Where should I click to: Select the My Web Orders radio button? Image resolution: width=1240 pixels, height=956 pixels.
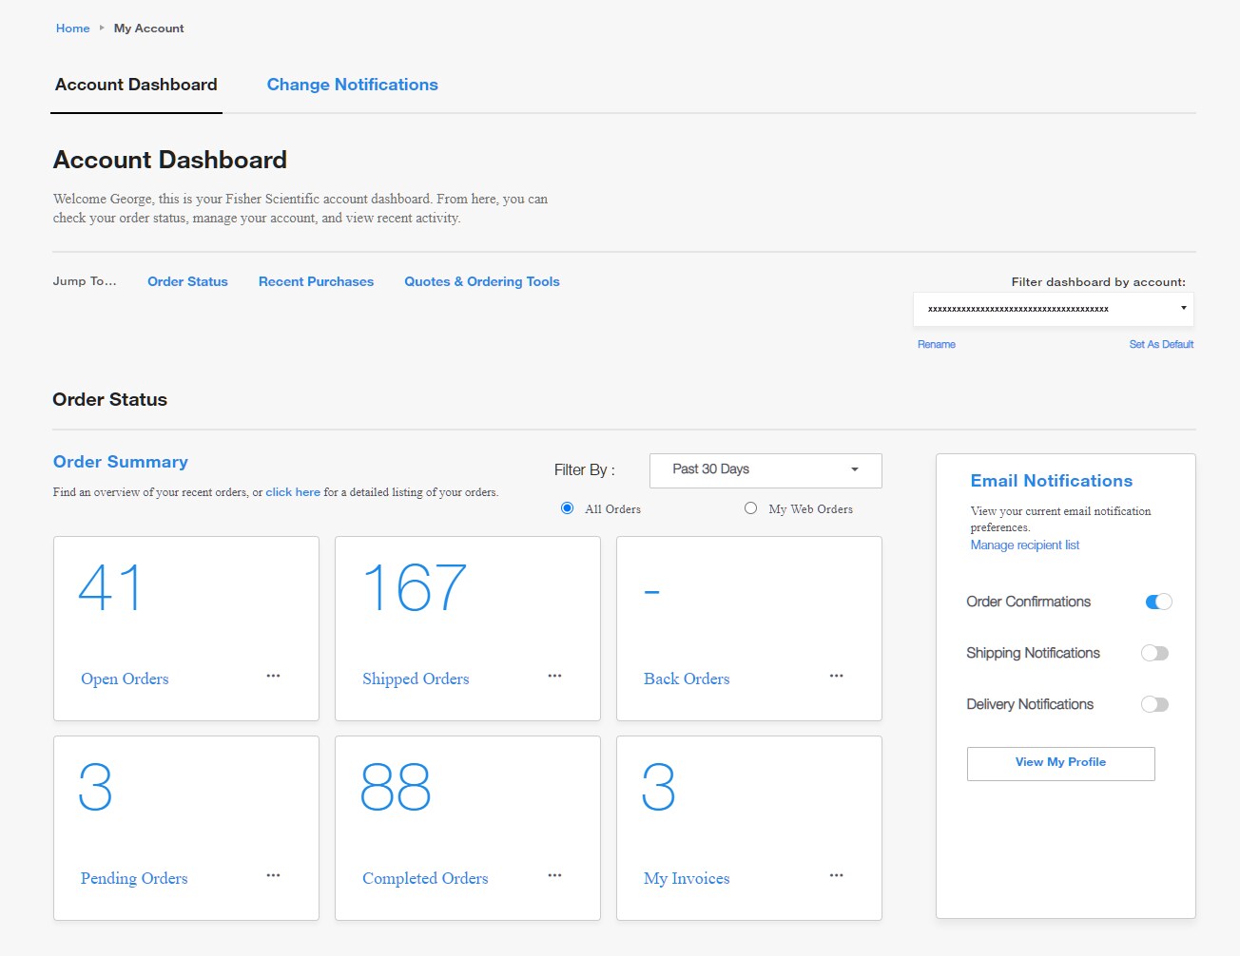pyautogui.click(x=750, y=508)
